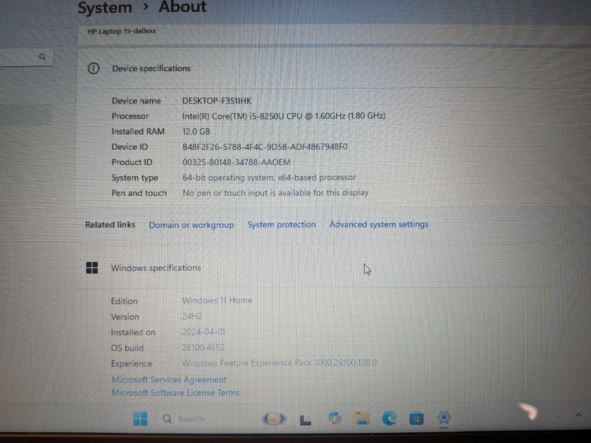Open the Microsoft Services Agreement link
Viewport: 591px width, 443px height.
pos(169,380)
